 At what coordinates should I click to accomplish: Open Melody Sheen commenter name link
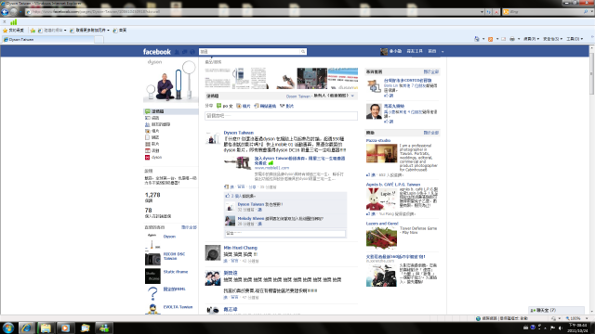[x=250, y=219]
